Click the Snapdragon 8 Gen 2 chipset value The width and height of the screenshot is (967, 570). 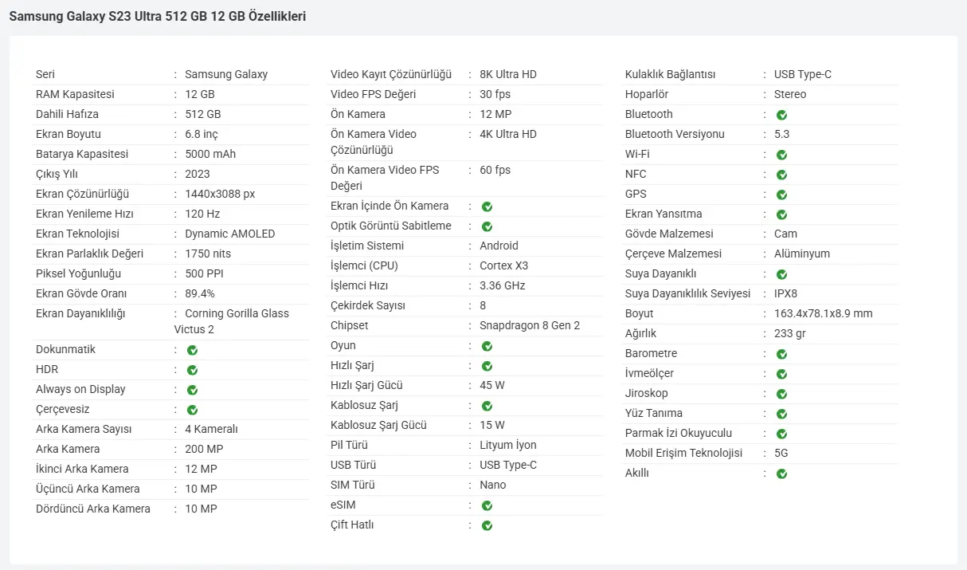[x=530, y=325]
